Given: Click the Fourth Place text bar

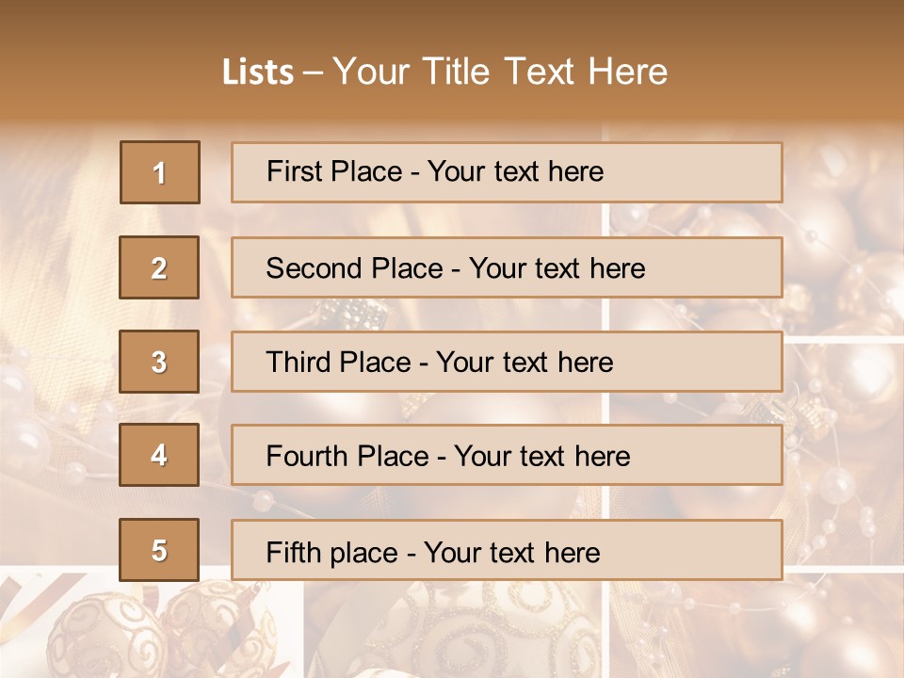Looking at the screenshot, I should click(507, 455).
